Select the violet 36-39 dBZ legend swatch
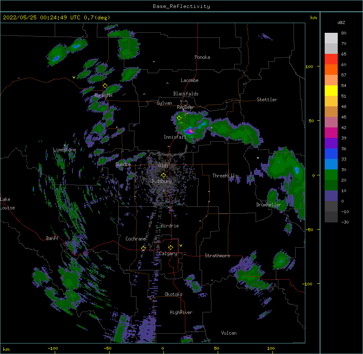Viewport: 363px width, 354px height. coord(331,143)
